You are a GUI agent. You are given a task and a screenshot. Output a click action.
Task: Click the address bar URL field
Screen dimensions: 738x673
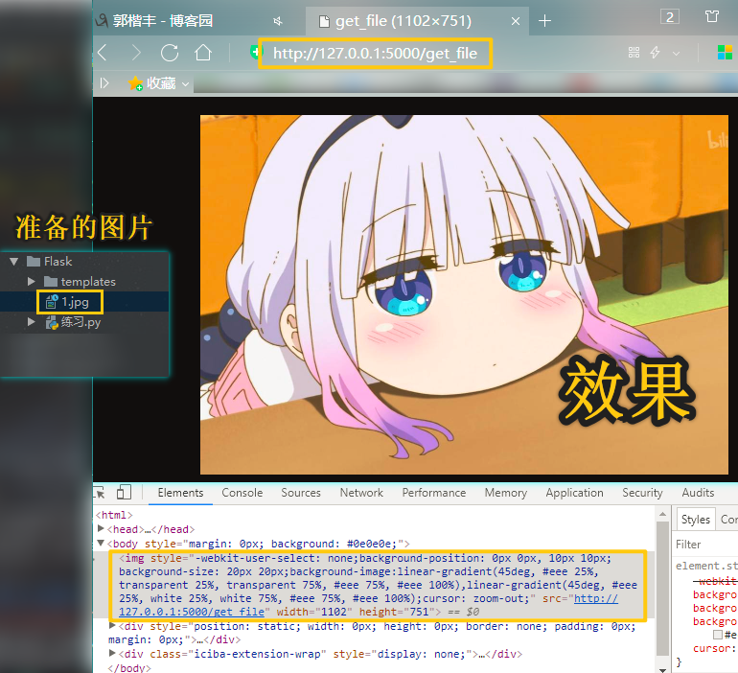[375, 53]
